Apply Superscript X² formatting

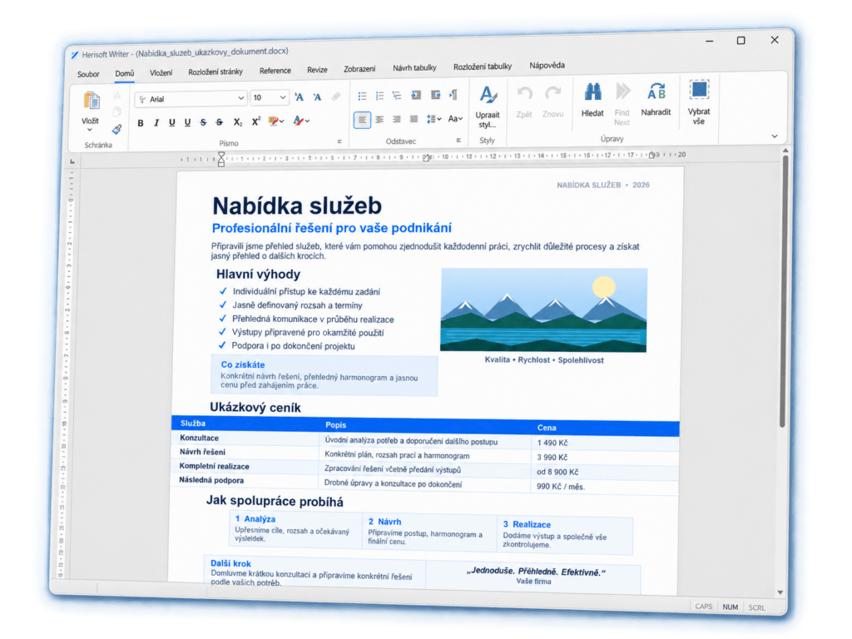click(x=256, y=121)
